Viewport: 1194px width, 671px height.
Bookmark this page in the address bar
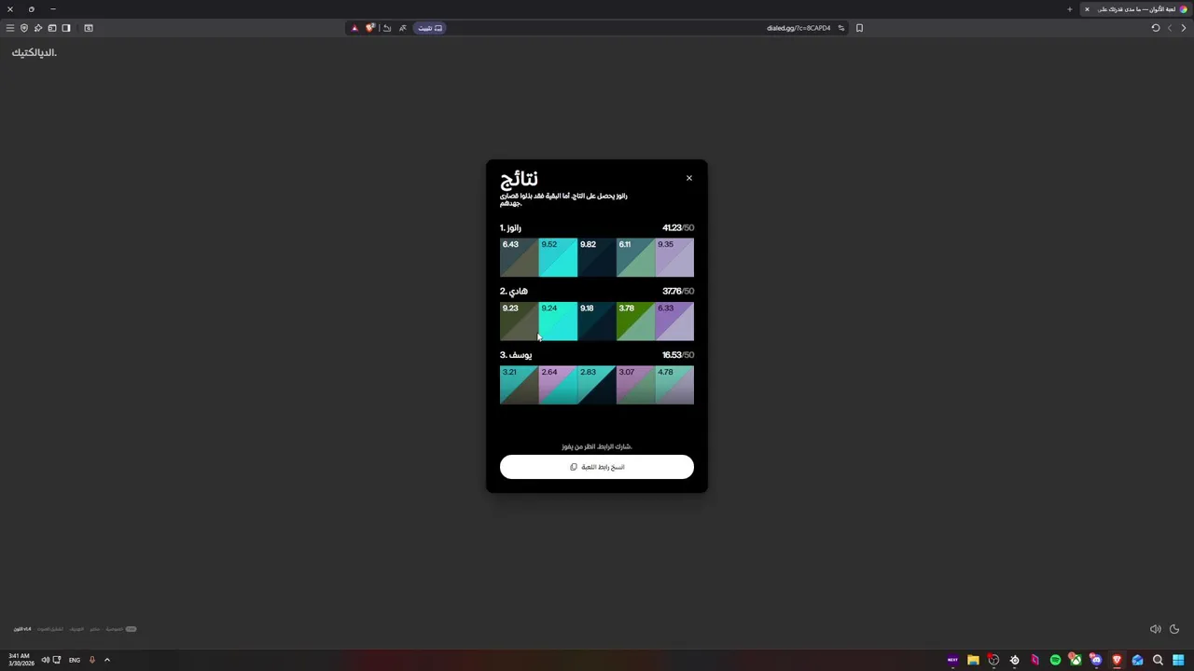click(x=859, y=28)
